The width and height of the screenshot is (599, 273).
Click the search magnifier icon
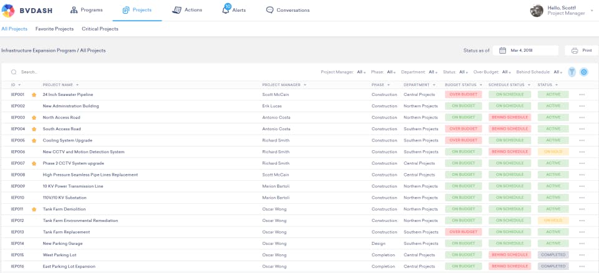tap(14, 72)
